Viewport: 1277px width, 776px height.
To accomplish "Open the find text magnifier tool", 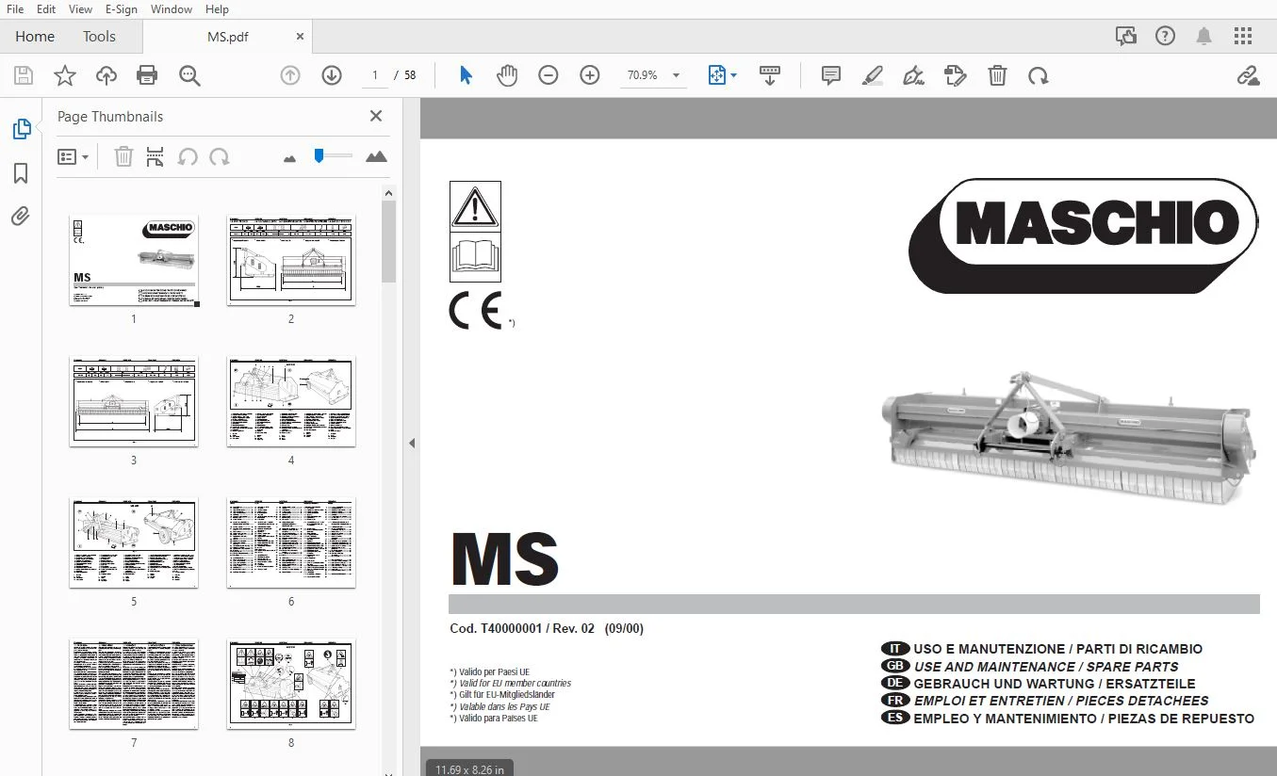I will click(189, 75).
